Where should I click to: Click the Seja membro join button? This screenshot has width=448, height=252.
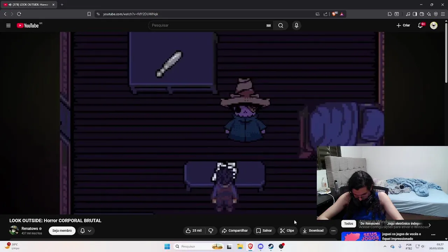tap(62, 231)
